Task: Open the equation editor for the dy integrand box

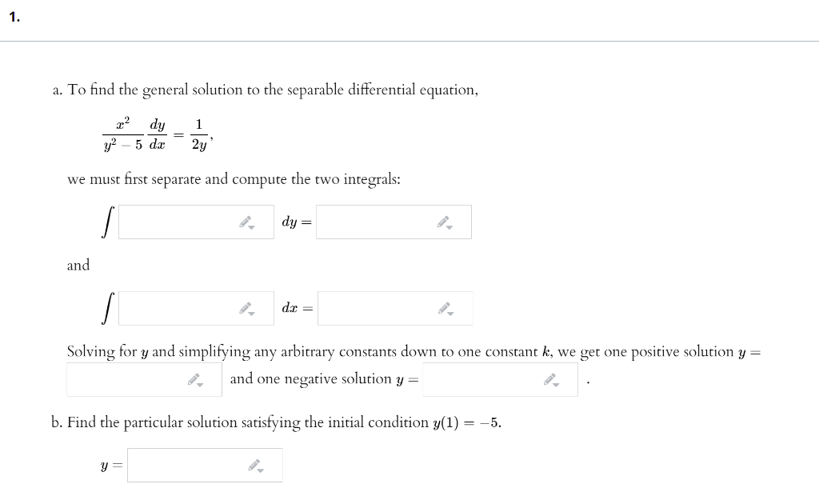Action: pyautogui.click(x=245, y=220)
